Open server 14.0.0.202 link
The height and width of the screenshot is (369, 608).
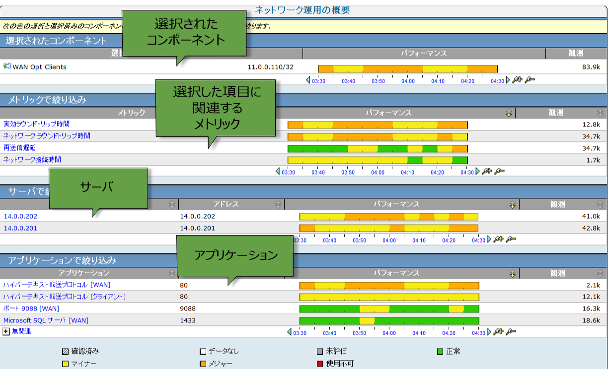coord(20,216)
